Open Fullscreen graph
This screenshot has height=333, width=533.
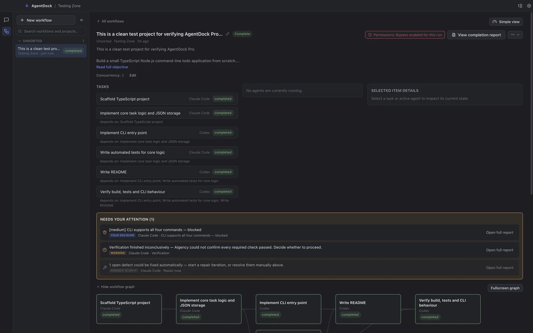pos(505,288)
